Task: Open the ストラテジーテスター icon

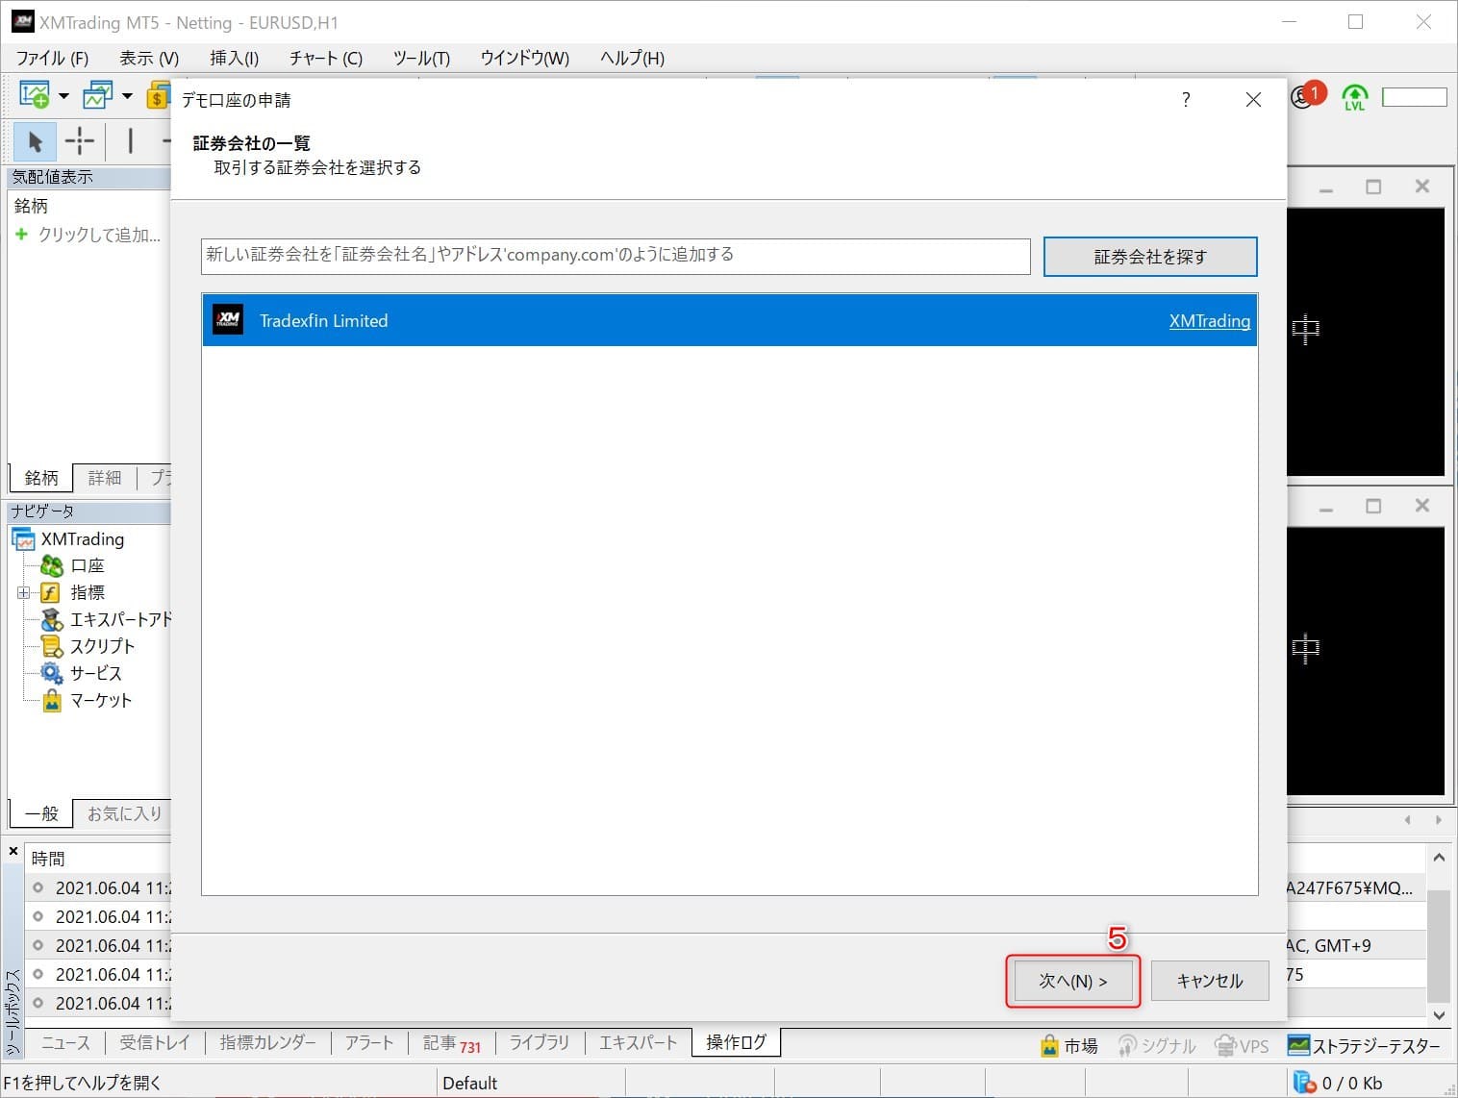Action: coord(1298,1045)
